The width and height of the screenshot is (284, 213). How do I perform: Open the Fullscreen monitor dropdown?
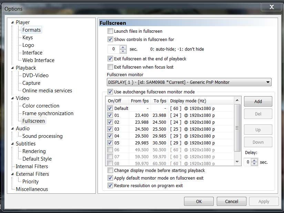(x=189, y=82)
